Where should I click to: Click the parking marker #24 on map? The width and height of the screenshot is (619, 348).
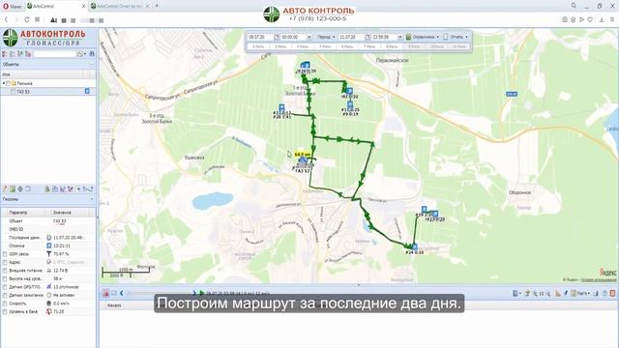point(415,247)
